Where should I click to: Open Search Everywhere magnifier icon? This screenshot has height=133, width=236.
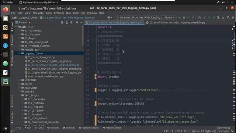[228, 17]
